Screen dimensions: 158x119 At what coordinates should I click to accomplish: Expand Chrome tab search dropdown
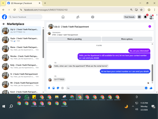[x=3, y=3]
